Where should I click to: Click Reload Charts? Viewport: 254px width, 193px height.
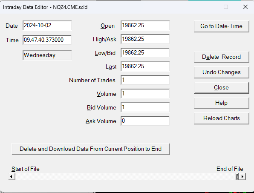(222, 118)
